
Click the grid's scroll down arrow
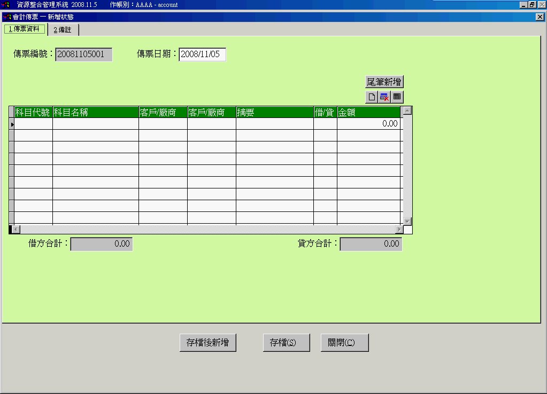point(407,221)
